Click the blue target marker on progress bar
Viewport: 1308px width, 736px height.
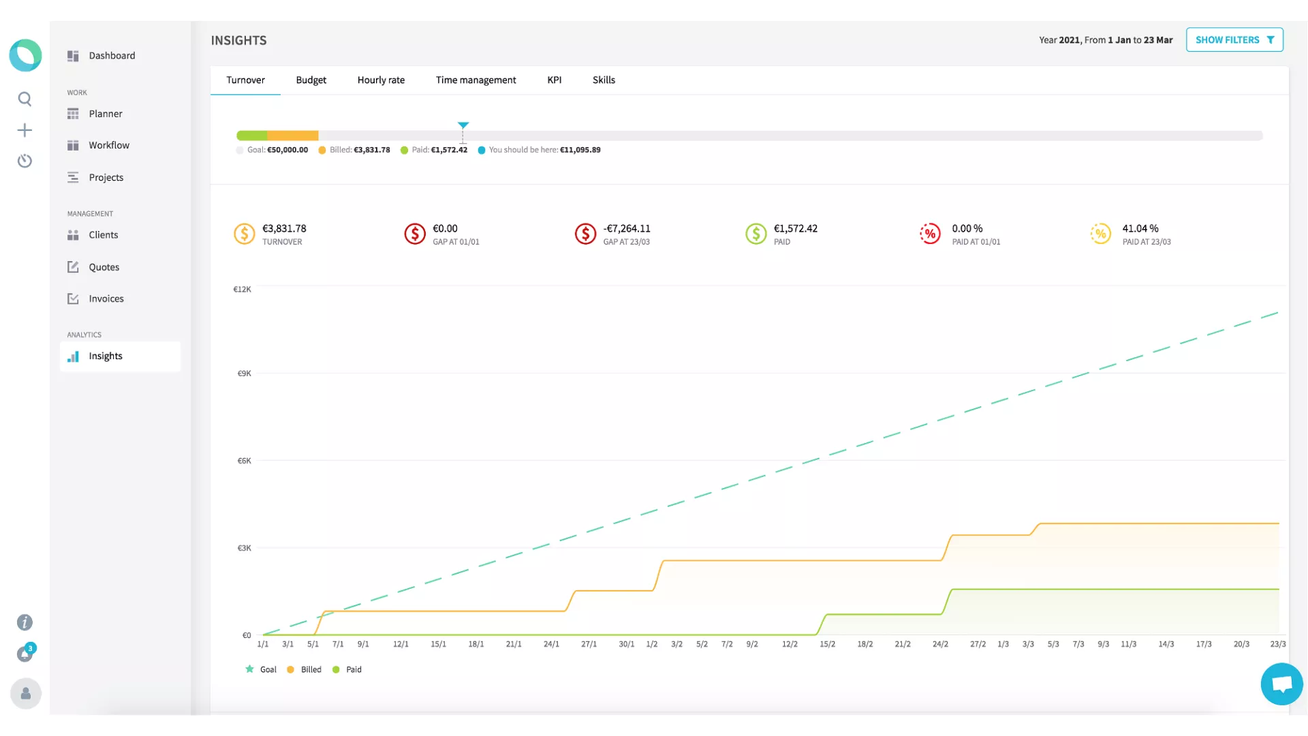463,125
